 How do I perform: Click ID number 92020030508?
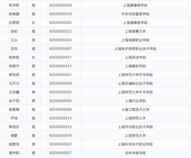pyautogui.click(x=60, y=110)
